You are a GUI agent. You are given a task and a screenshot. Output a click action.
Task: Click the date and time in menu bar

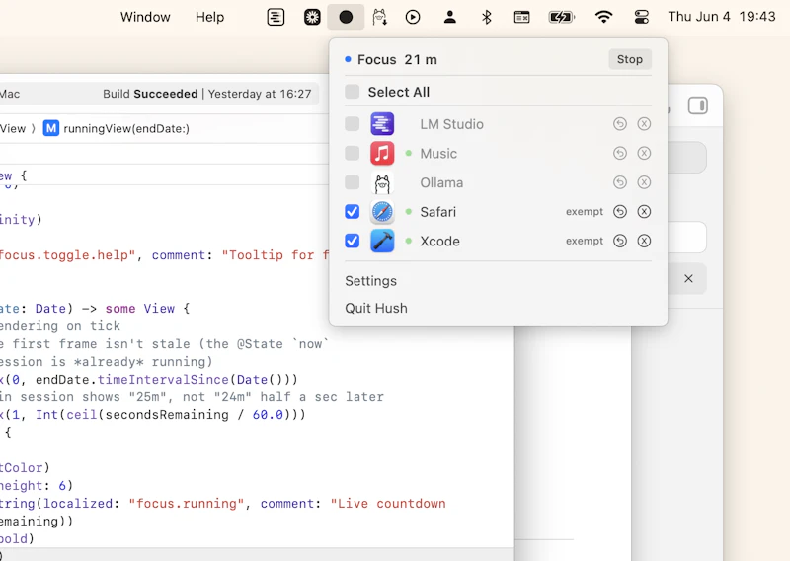722,17
